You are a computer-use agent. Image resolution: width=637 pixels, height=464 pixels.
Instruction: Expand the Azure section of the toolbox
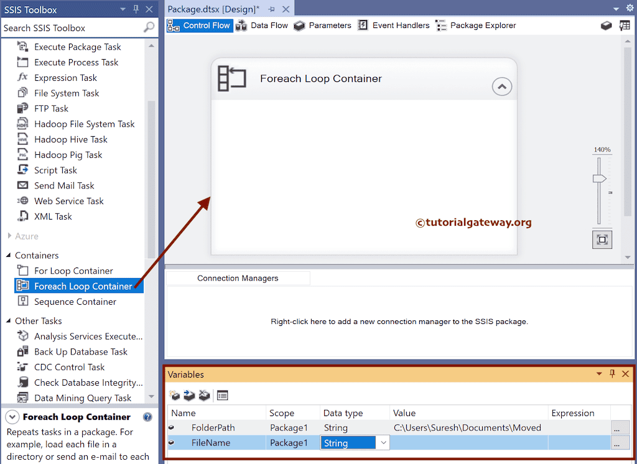9,236
